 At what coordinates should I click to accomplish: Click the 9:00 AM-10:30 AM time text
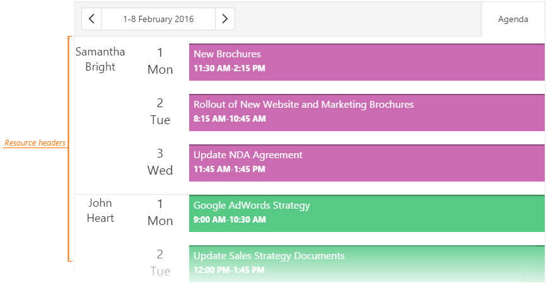[x=229, y=219]
